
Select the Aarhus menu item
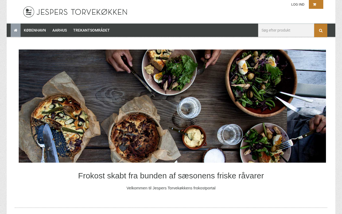[60, 30]
